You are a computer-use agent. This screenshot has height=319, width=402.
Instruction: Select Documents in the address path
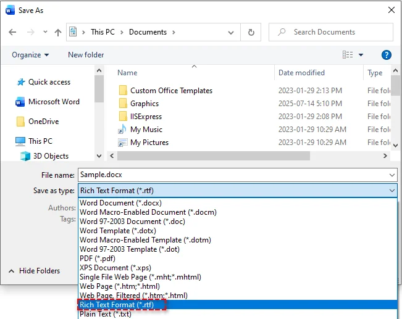[148, 32]
